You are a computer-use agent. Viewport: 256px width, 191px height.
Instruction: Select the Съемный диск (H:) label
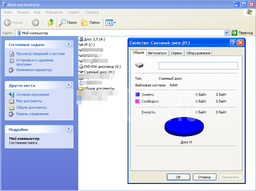(x=99, y=72)
